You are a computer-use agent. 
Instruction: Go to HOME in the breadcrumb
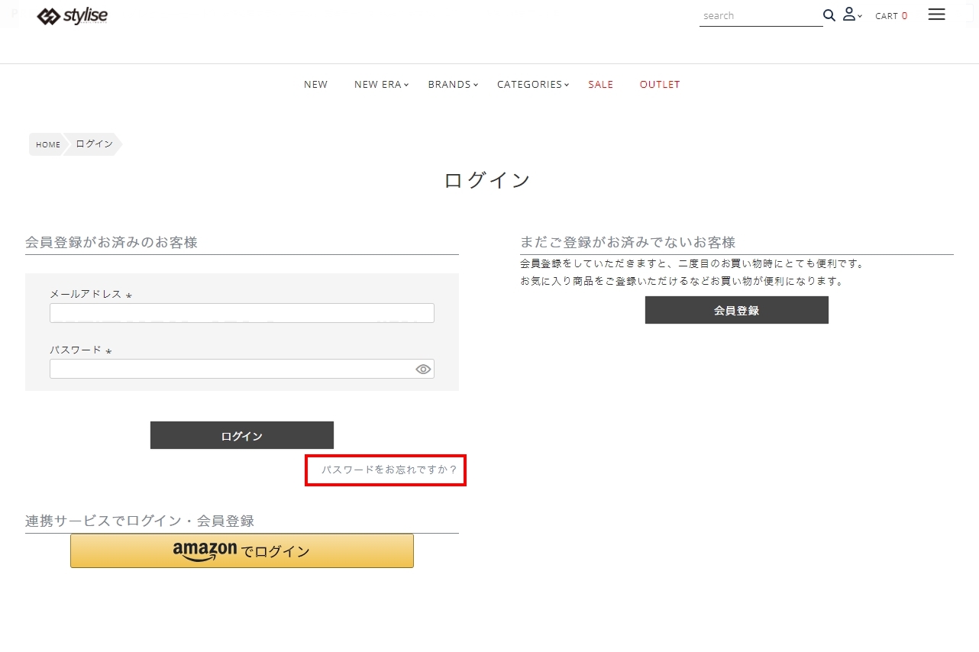47,144
